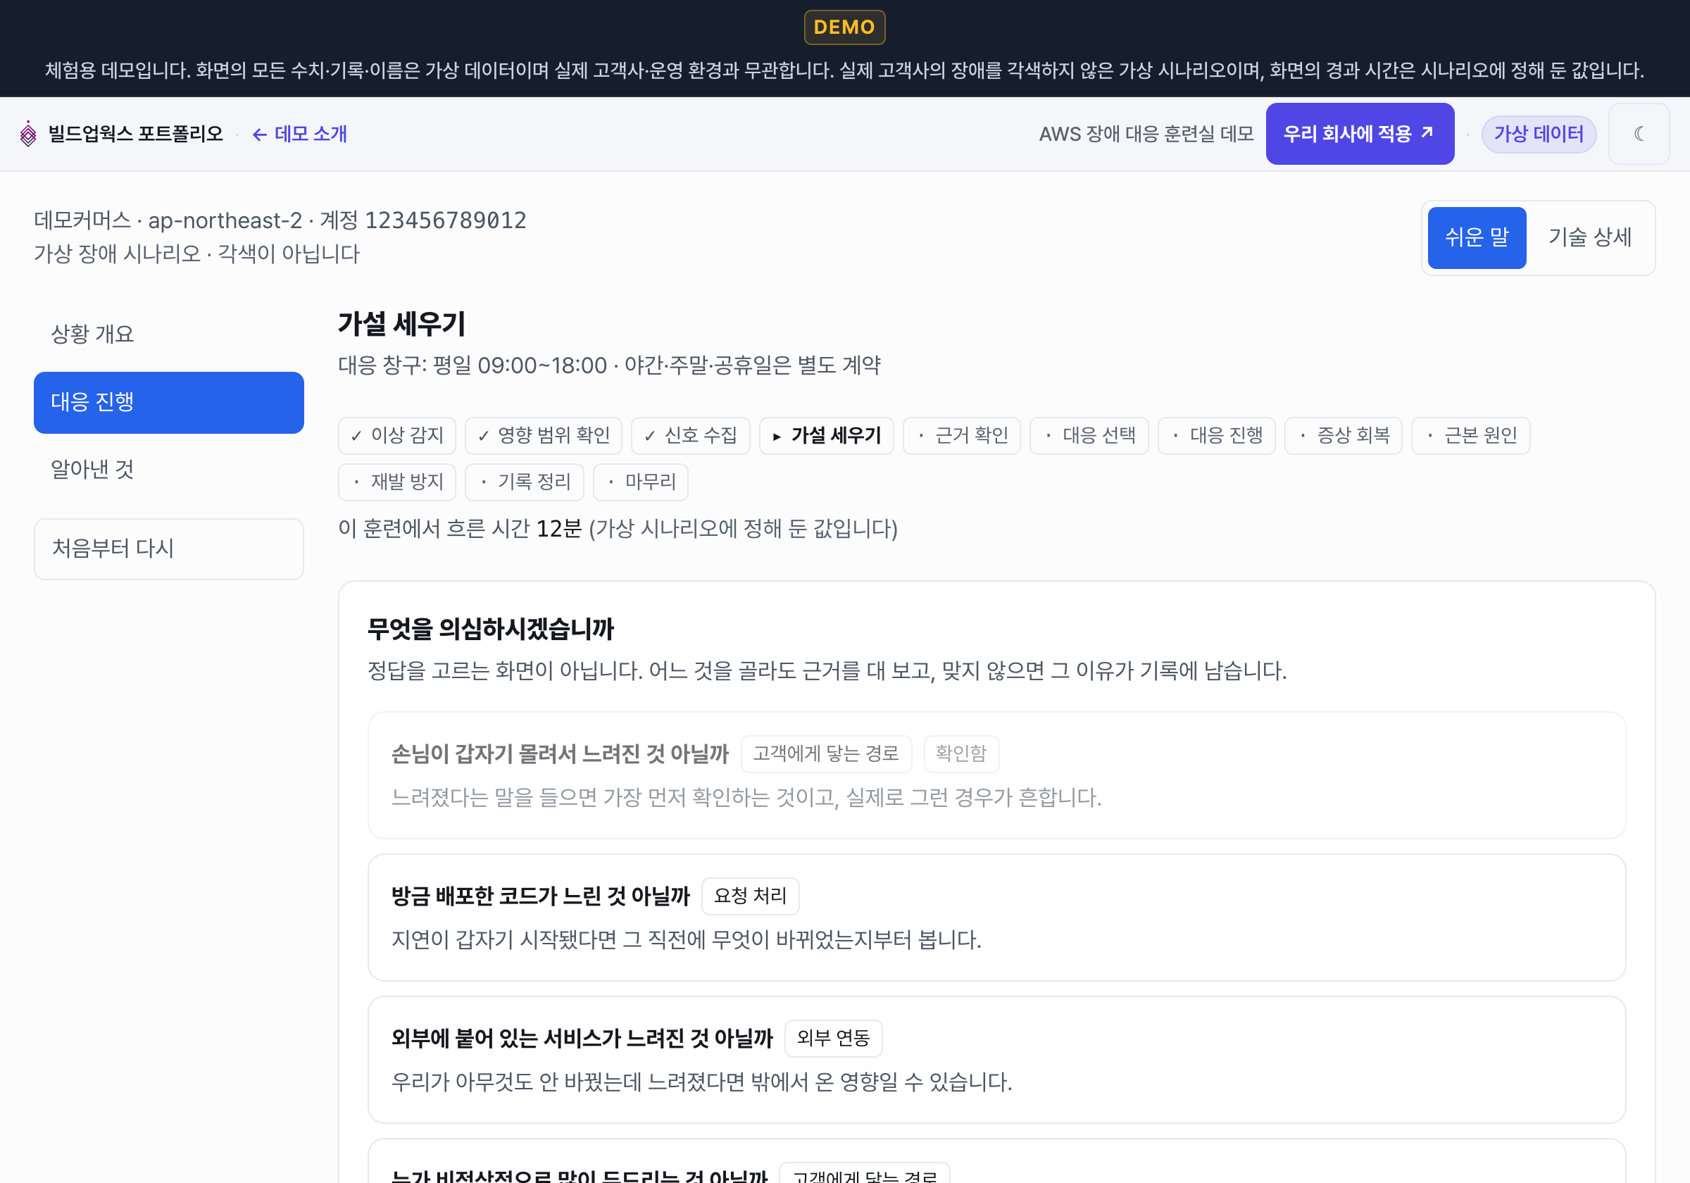Viewport: 1690px width, 1183px height.
Task: Click the AWS 장애 대응 훈련실 데모 title
Action: (x=1146, y=134)
